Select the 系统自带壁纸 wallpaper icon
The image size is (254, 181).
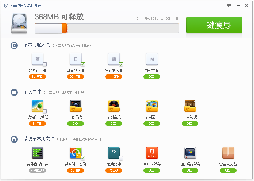[38, 106]
